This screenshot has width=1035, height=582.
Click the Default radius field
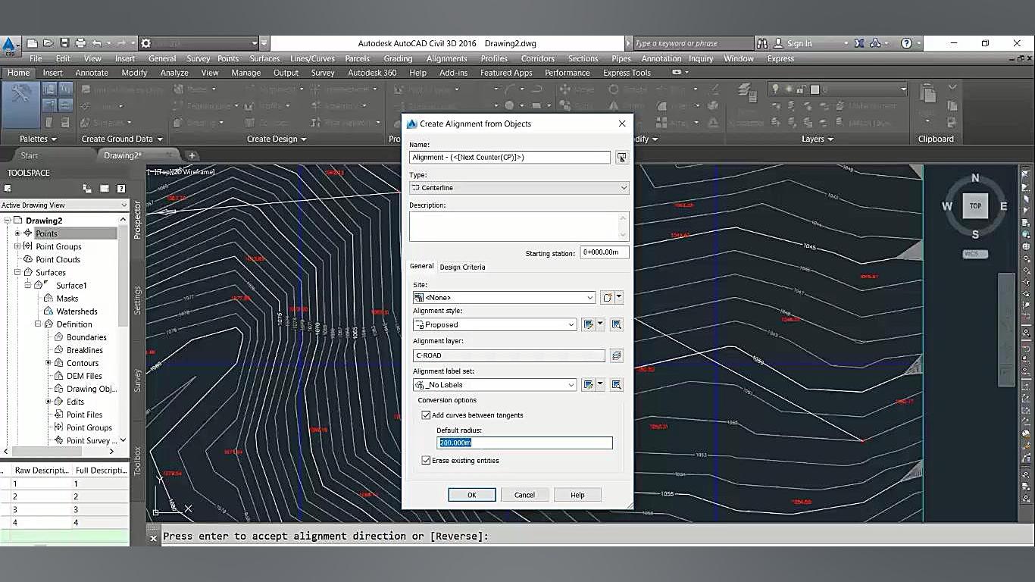click(x=525, y=443)
